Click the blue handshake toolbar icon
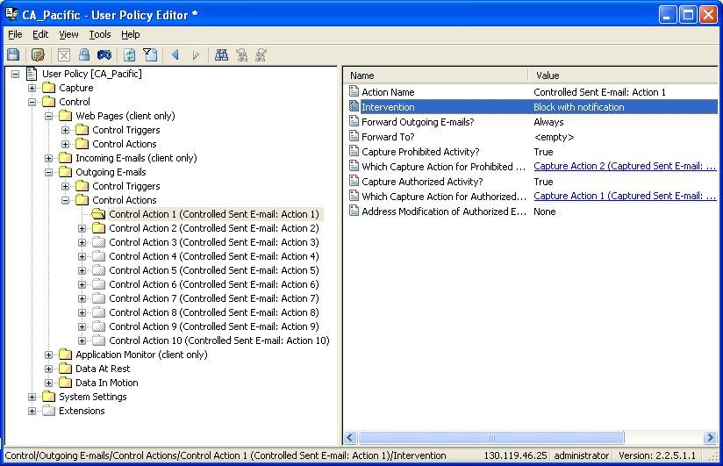 pos(104,55)
